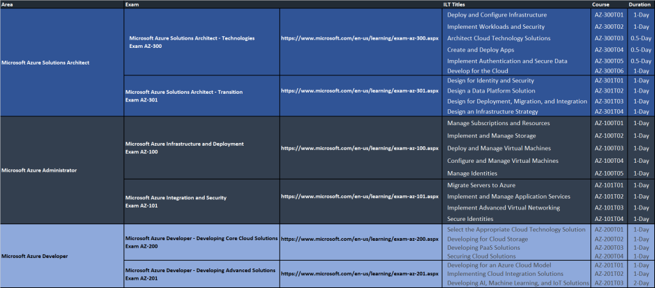
Task: Open the exam-az-300.aspx link
Action: pos(359,38)
